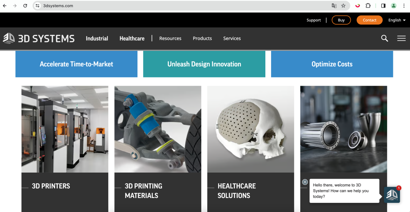The height and width of the screenshot is (212, 410).
Task: Open the Products menu
Action: click(x=202, y=38)
